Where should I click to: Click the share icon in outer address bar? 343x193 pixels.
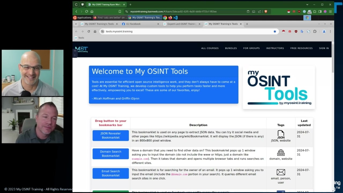259,12
